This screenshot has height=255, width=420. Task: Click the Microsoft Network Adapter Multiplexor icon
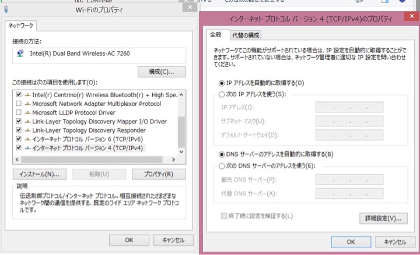pyautogui.click(x=27, y=104)
